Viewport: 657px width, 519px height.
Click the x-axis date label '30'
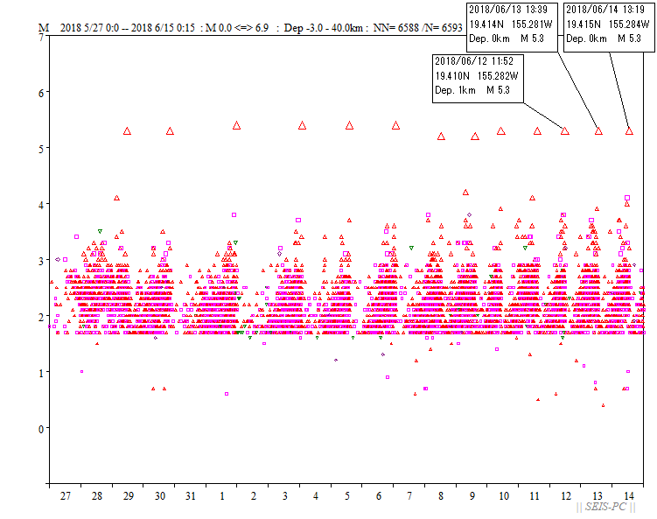160,496
